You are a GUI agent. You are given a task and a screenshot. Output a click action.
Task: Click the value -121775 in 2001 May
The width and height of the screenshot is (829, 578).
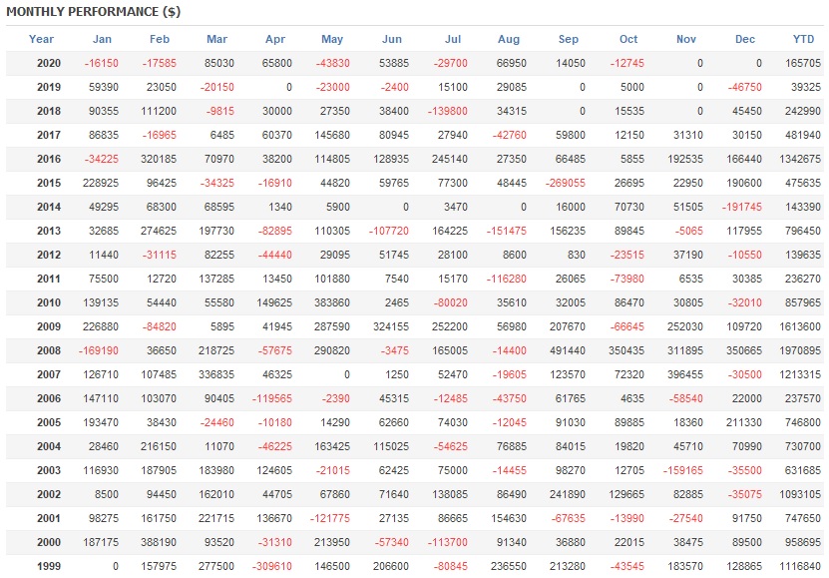330,519
